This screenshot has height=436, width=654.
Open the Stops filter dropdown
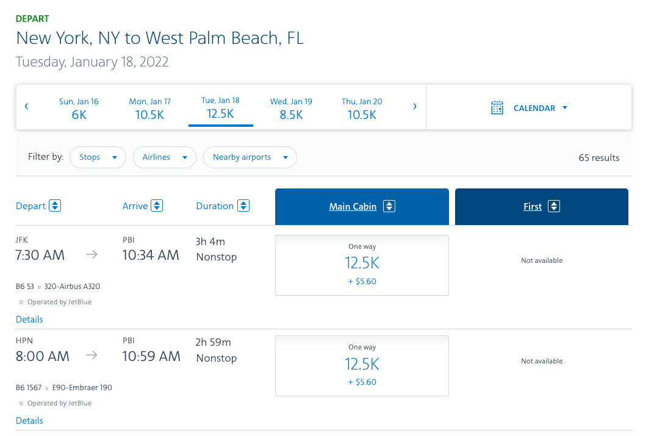click(x=98, y=157)
